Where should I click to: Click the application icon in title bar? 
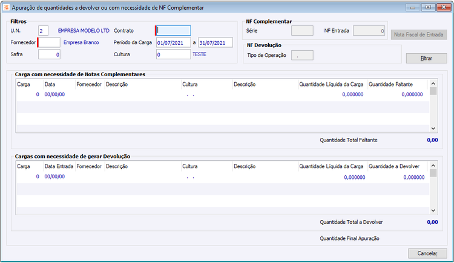point(6,7)
